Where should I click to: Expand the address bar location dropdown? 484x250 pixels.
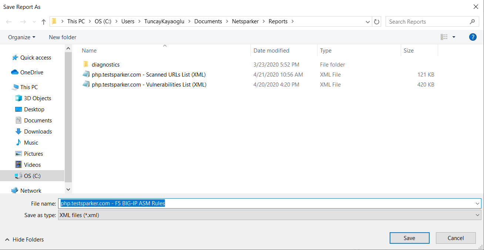367,21
